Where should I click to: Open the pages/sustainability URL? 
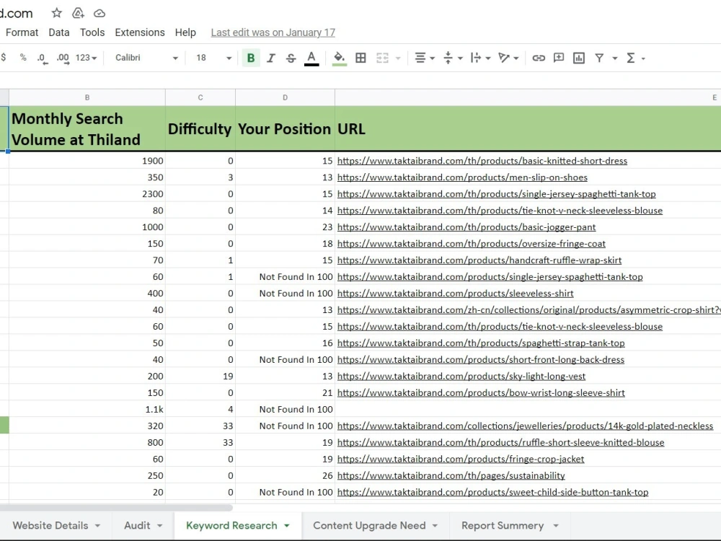pos(451,475)
